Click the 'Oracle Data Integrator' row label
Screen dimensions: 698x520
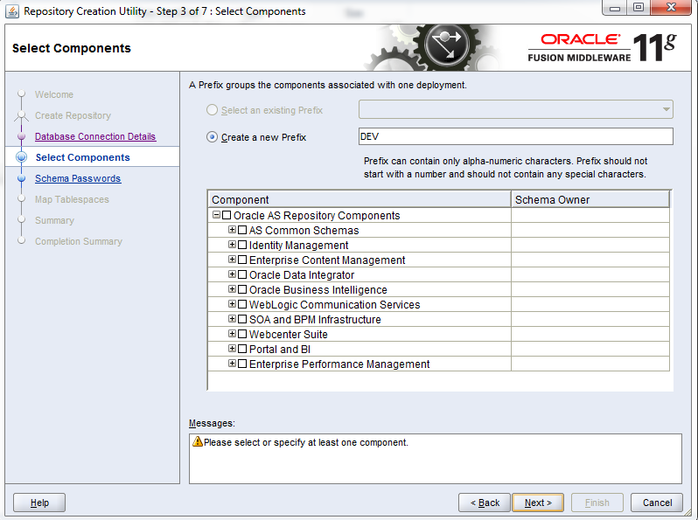click(x=302, y=275)
